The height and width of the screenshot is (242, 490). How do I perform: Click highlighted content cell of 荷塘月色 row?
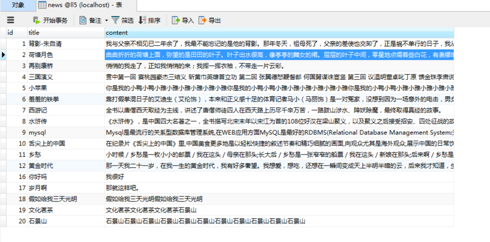279,55
